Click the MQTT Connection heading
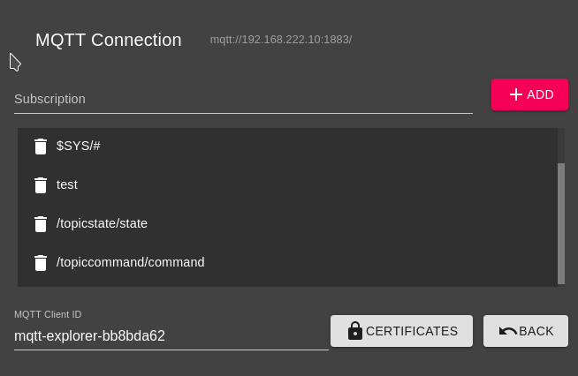 click(109, 40)
